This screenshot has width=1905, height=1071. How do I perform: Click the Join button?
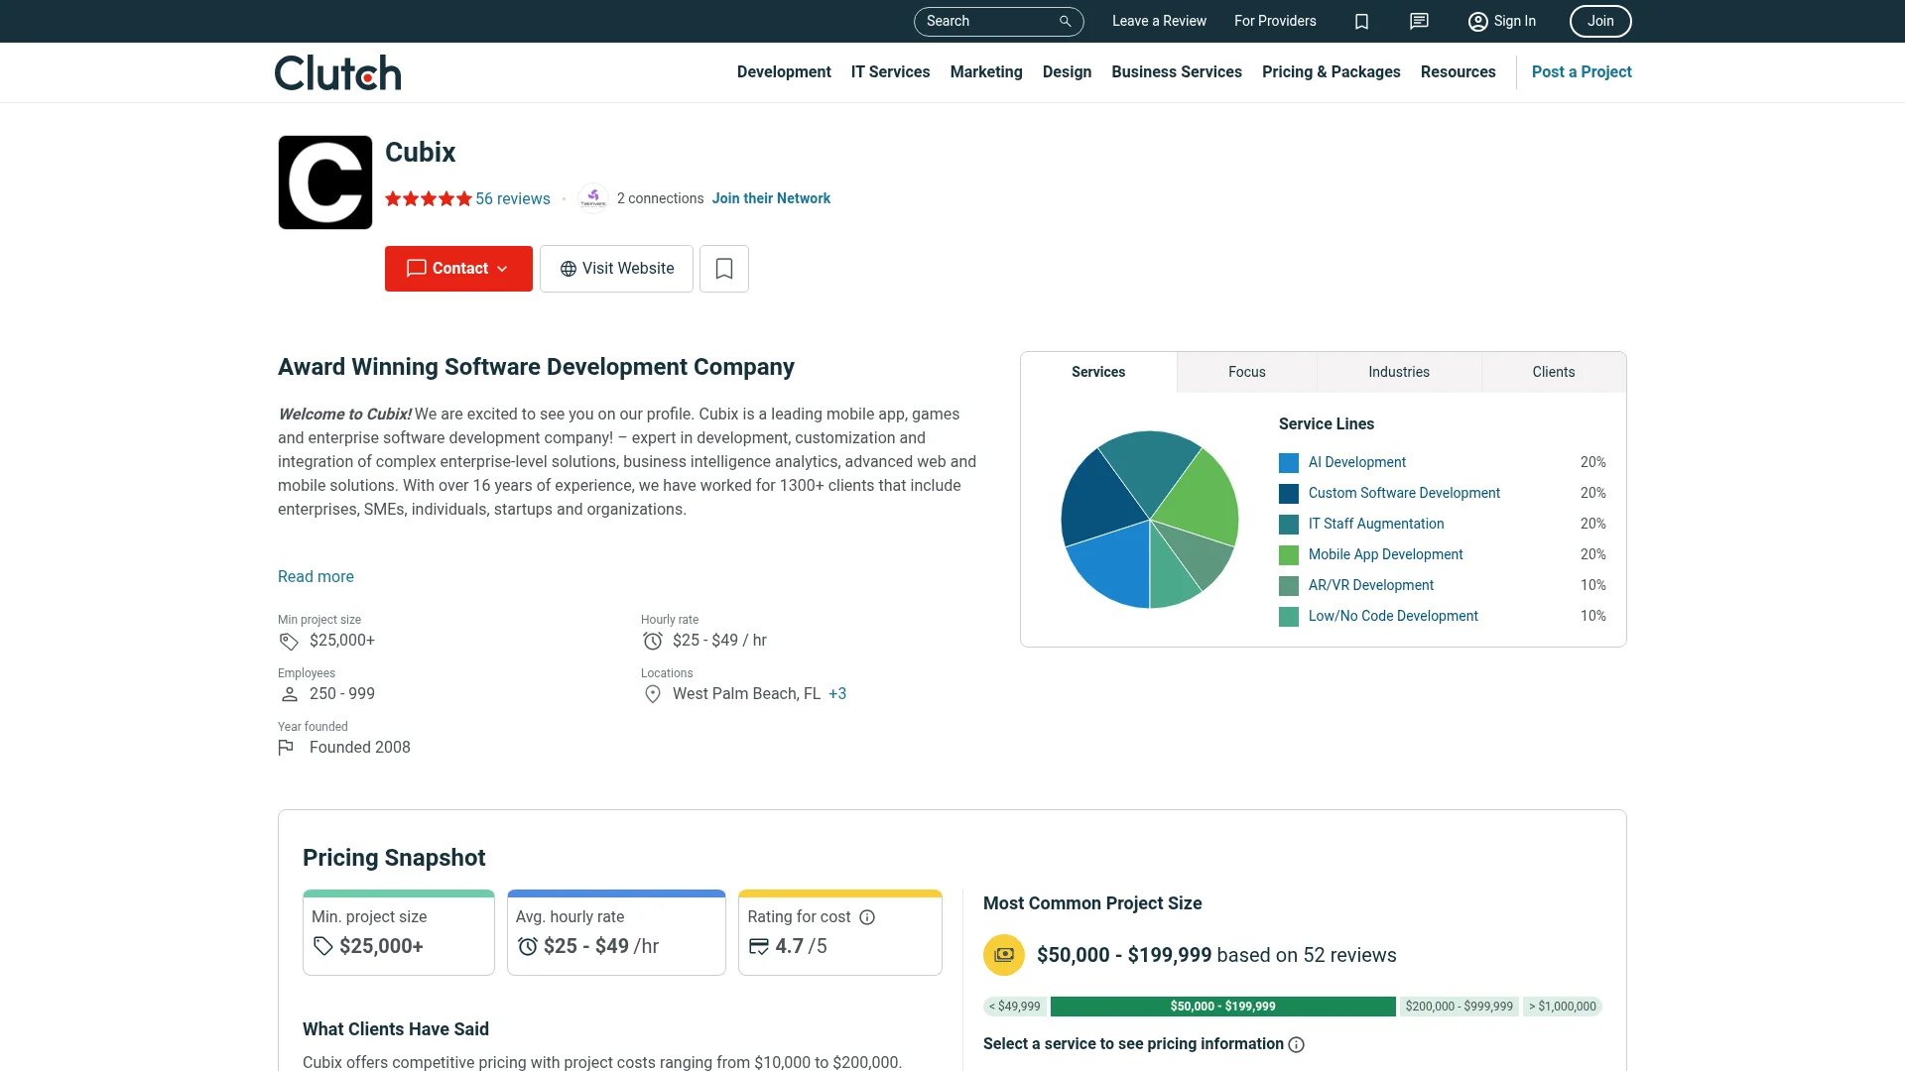click(x=1600, y=21)
